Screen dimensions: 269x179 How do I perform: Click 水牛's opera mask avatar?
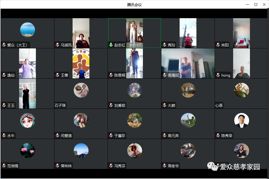tap(27, 121)
